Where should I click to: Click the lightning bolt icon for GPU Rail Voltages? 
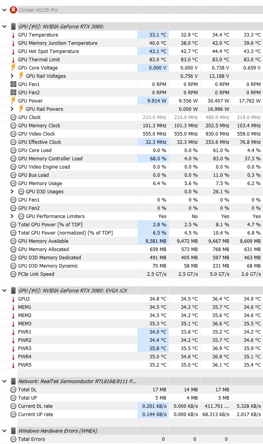pyautogui.click(x=21, y=76)
